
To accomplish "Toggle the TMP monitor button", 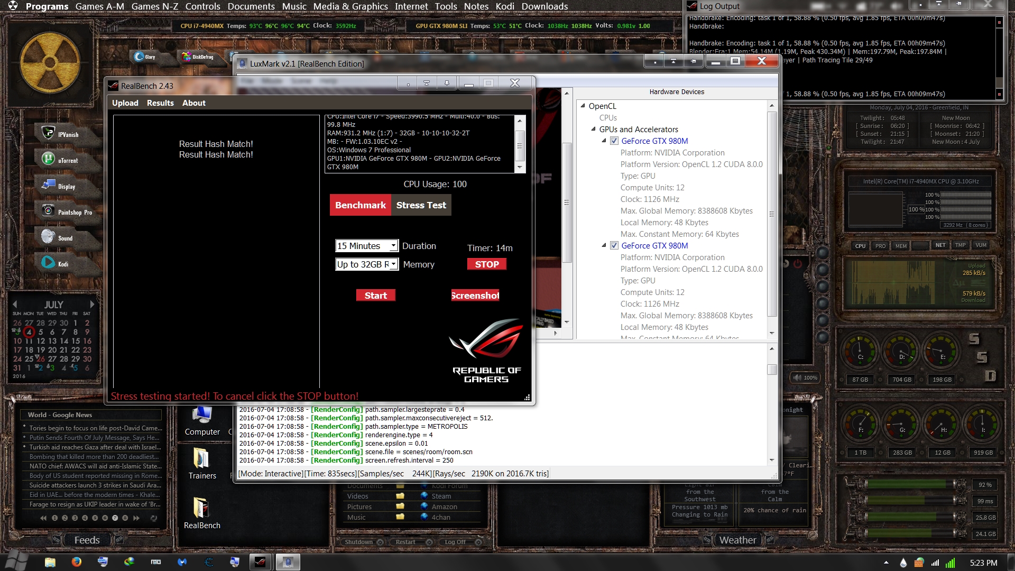I will pos(961,245).
